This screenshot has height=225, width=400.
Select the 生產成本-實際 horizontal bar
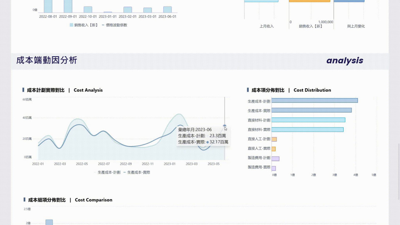[x=311, y=110]
